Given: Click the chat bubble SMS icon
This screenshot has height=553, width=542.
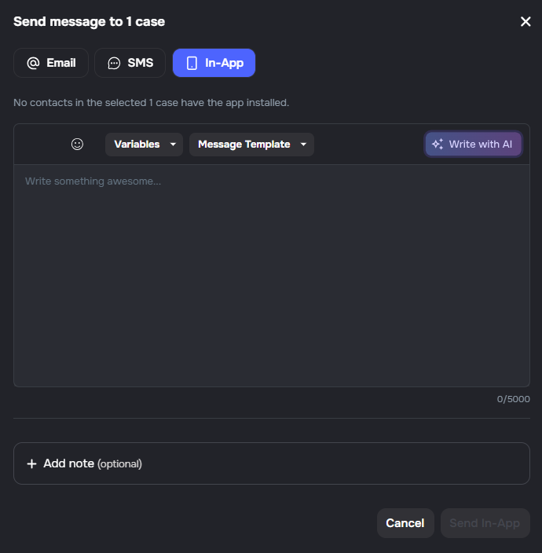Looking at the screenshot, I should tap(114, 63).
